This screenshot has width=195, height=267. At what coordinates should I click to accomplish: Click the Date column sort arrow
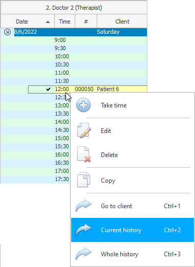48,22
